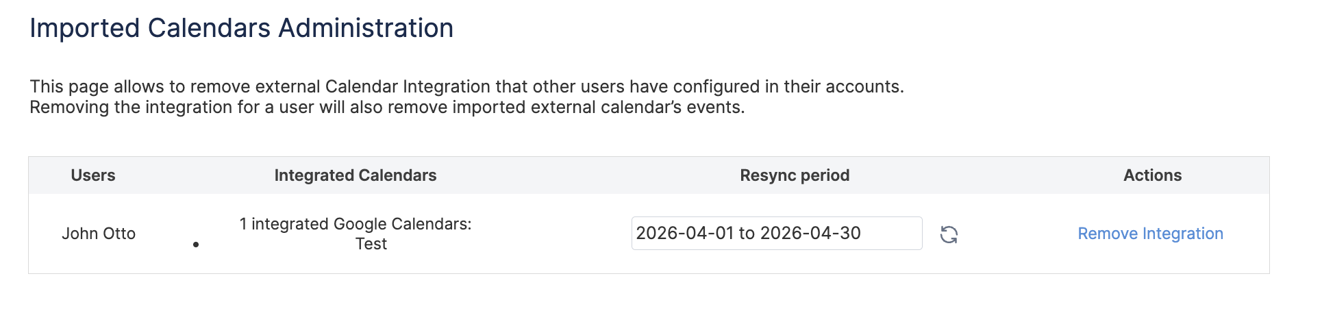Click the Actions column header
Image resolution: width=1322 pixels, height=311 pixels.
click(x=1152, y=175)
